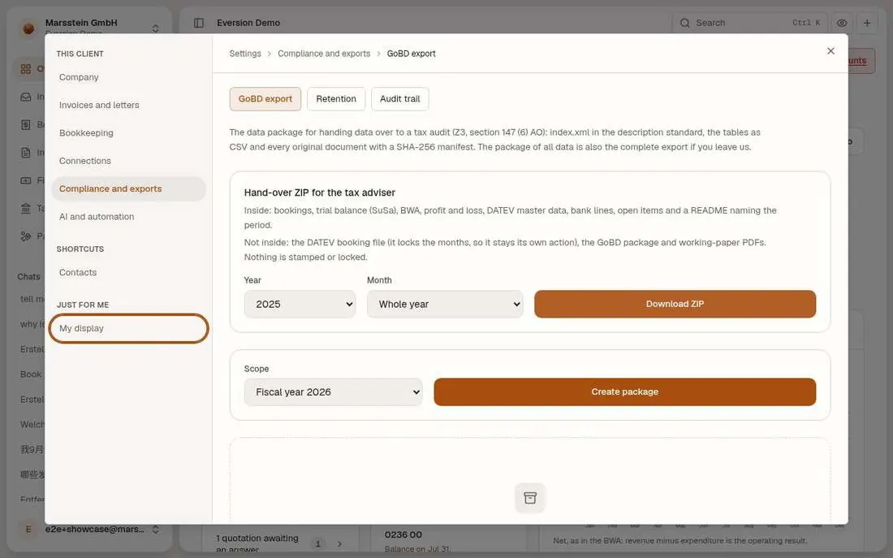
Task: Expand the Marsstein GmbH client switcher chevrons
Action: 156,28
